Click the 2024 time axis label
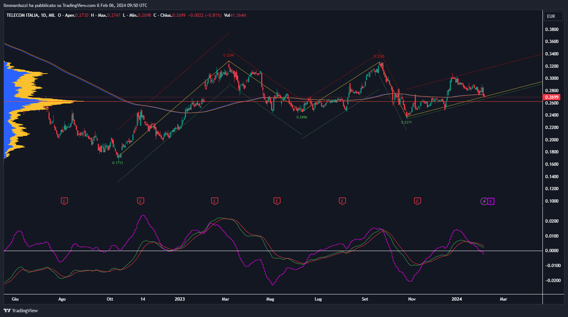The height and width of the screenshot is (317, 568). pos(457,299)
